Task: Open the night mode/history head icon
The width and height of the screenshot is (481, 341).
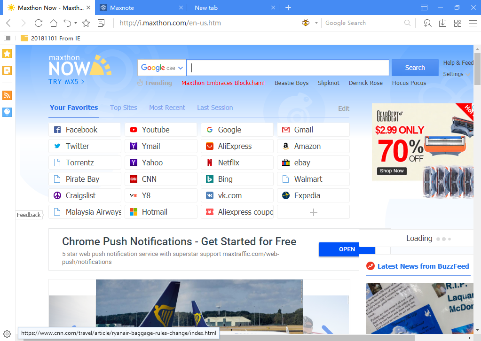Action: coord(427,23)
